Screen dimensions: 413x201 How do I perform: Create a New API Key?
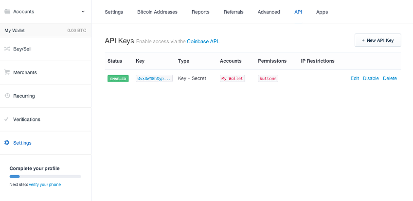pos(377,40)
